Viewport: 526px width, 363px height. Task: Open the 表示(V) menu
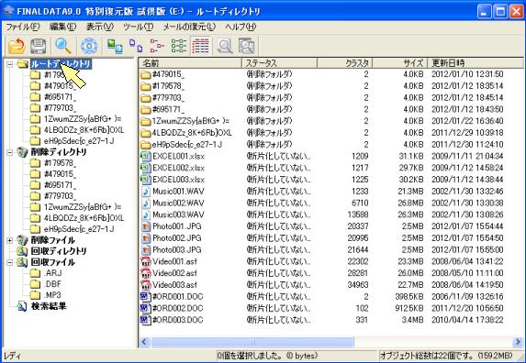[x=100, y=27]
